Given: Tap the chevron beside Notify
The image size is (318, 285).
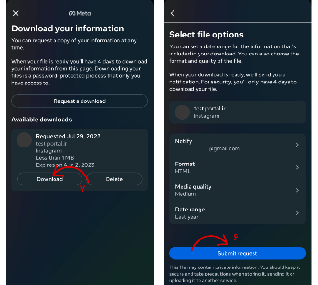Looking at the screenshot, I should [x=297, y=145].
